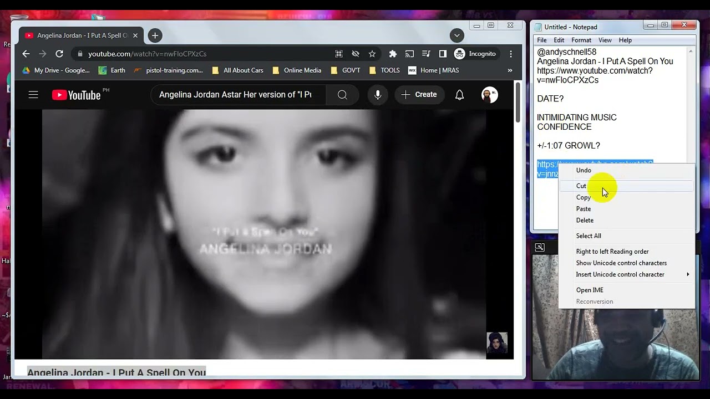
Task: Open Notepad View menu
Action: pyautogui.click(x=605, y=40)
